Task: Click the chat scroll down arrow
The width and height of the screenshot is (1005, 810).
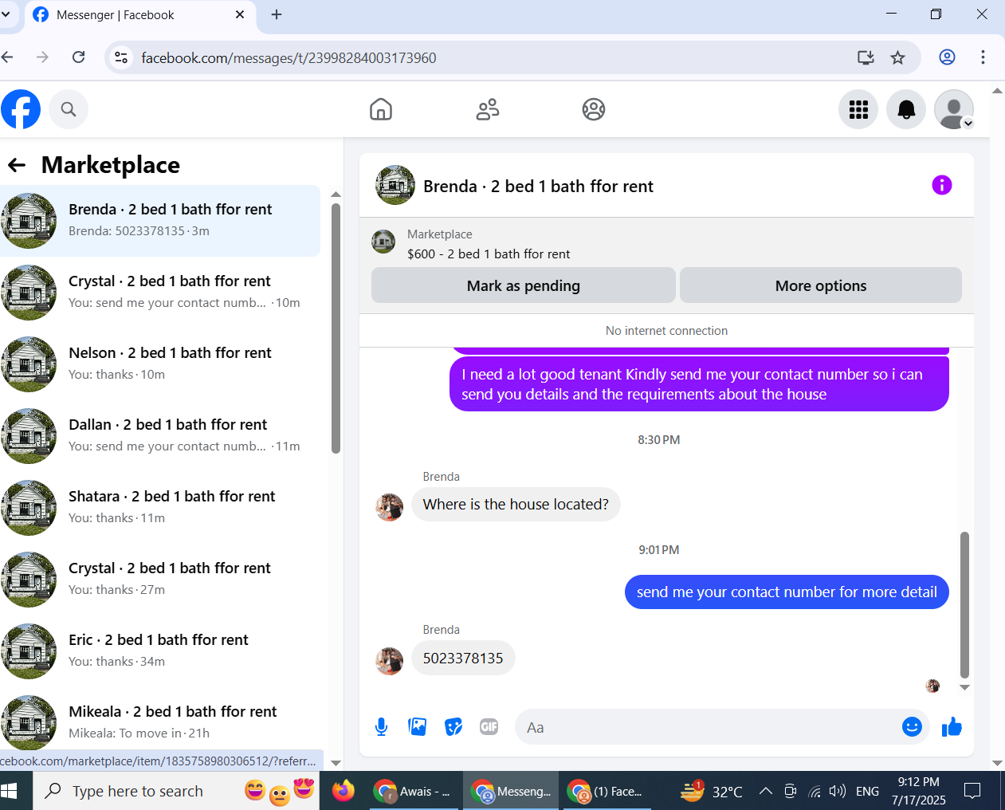Action: pos(964,687)
